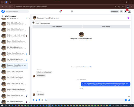Expand the account avatar menu
Viewport: 134px width, 107px height.
(x=129, y=12)
